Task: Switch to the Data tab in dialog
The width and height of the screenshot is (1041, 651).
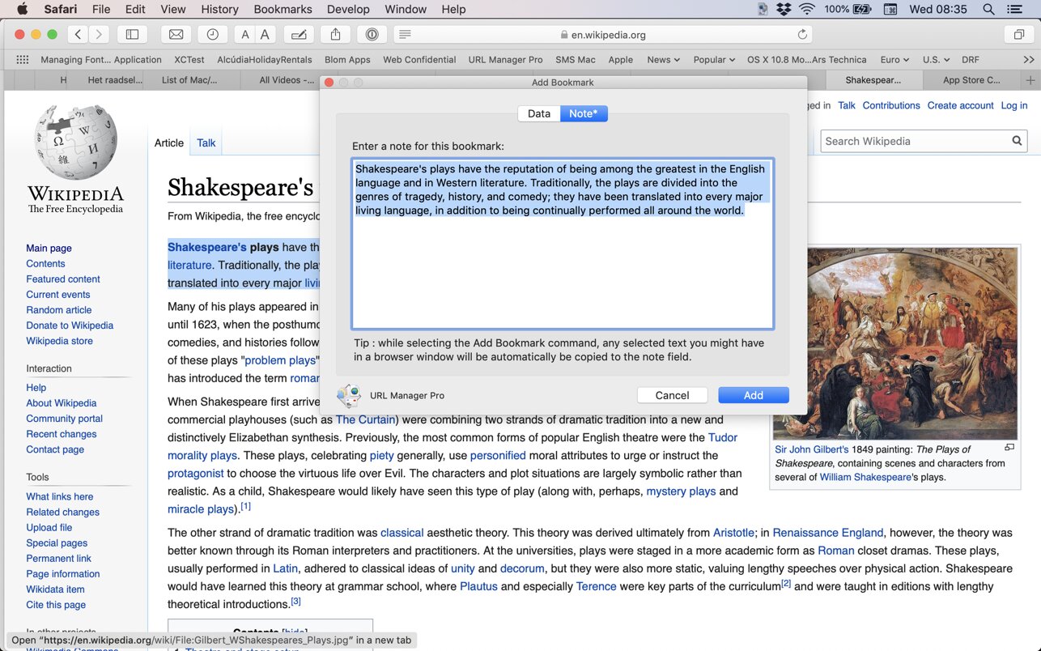Action: point(539,114)
